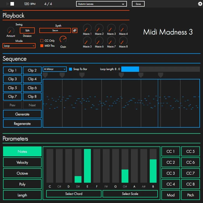This screenshot has width=203, height=203.
Task: Switch to the Poly parameter tab
Action: coord(22,184)
